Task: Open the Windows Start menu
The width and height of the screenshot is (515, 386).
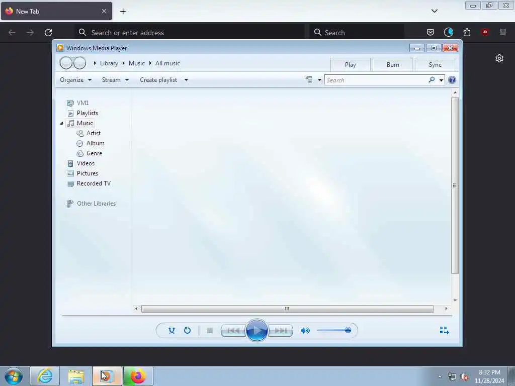Action: (x=14, y=376)
